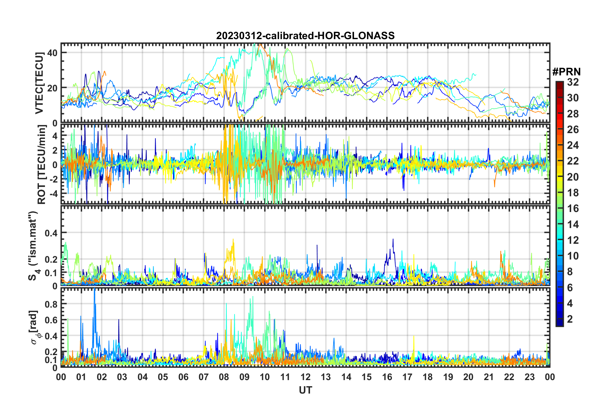Click hour label "13" on the UT axis

pyautogui.click(x=326, y=377)
